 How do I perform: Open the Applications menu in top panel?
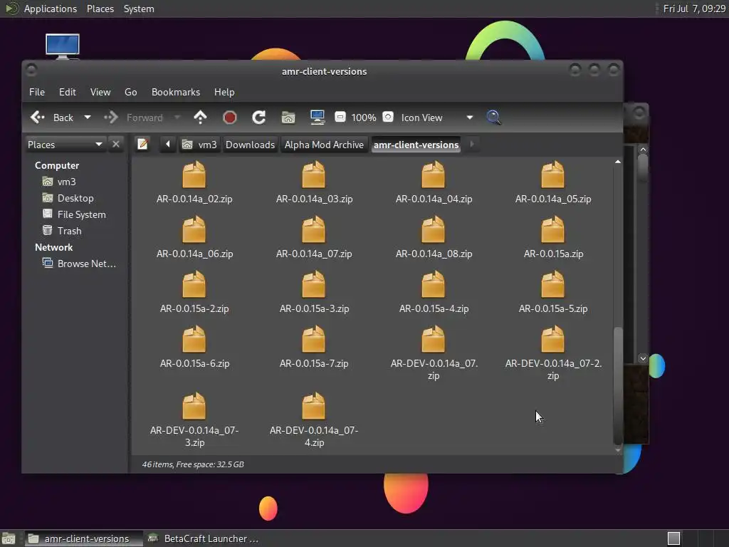51,9
